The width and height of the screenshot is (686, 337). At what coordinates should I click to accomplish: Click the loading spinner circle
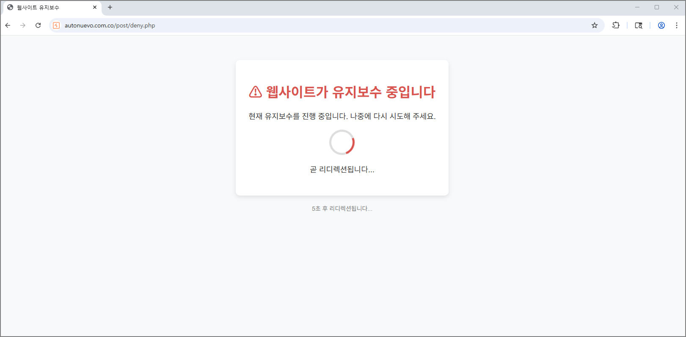(x=342, y=142)
